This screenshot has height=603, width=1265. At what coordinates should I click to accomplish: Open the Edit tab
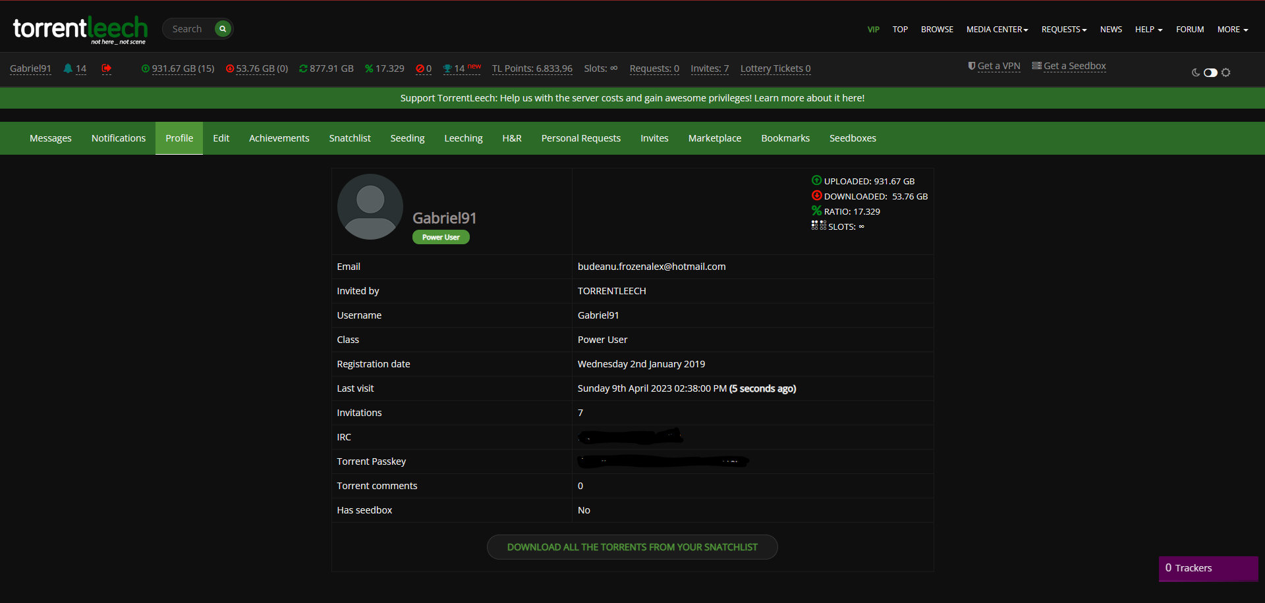click(x=221, y=138)
